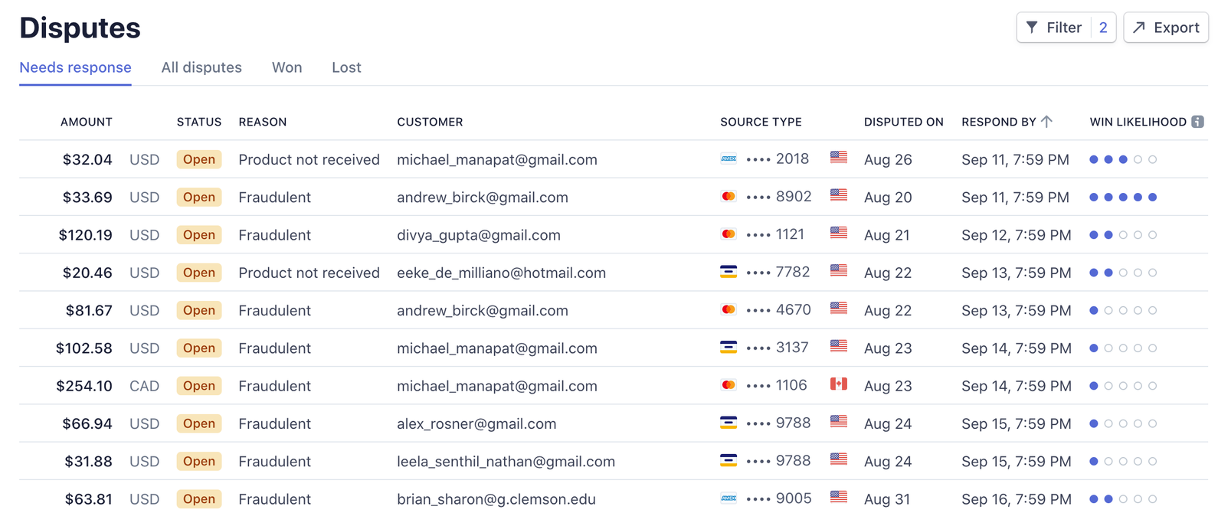The height and width of the screenshot is (513, 1218).
Task: Click the Aug 26 disputed date
Action: click(x=888, y=159)
